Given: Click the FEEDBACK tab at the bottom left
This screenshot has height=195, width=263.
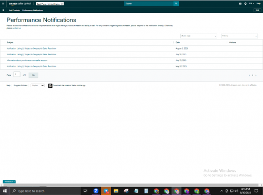Looking at the screenshot, I should coord(9,182).
